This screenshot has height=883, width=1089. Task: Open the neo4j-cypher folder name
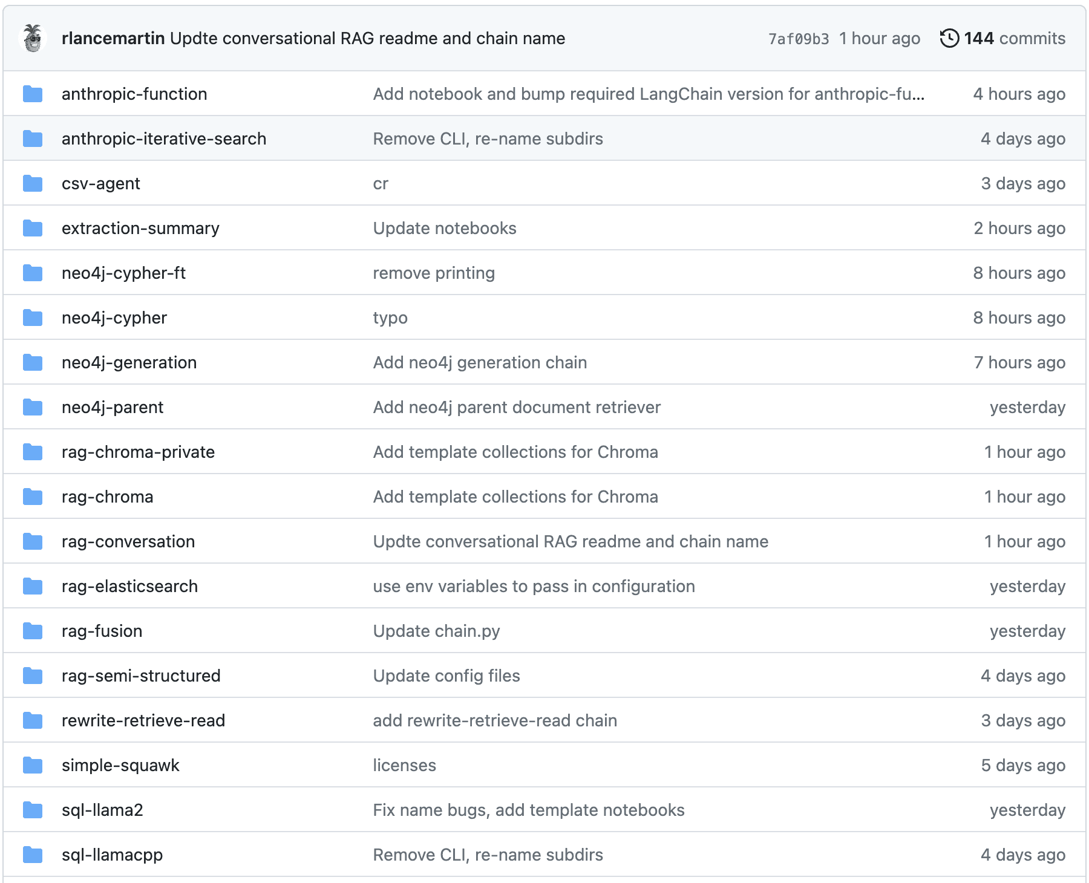point(114,318)
